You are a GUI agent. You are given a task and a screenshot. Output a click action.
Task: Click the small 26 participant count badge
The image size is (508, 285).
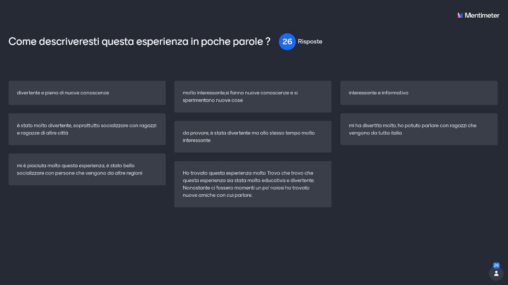click(x=496, y=265)
